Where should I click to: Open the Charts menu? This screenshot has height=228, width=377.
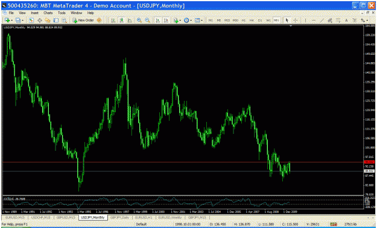(x=48, y=13)
